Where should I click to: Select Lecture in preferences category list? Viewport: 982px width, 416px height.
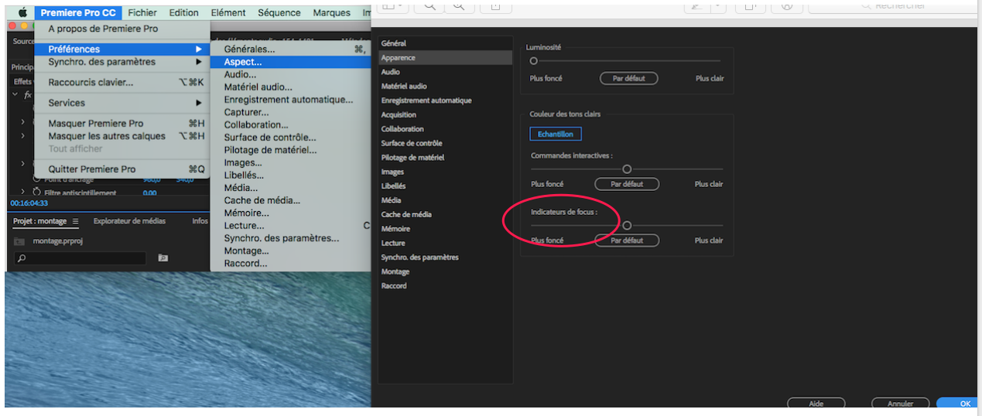(445, 243)
